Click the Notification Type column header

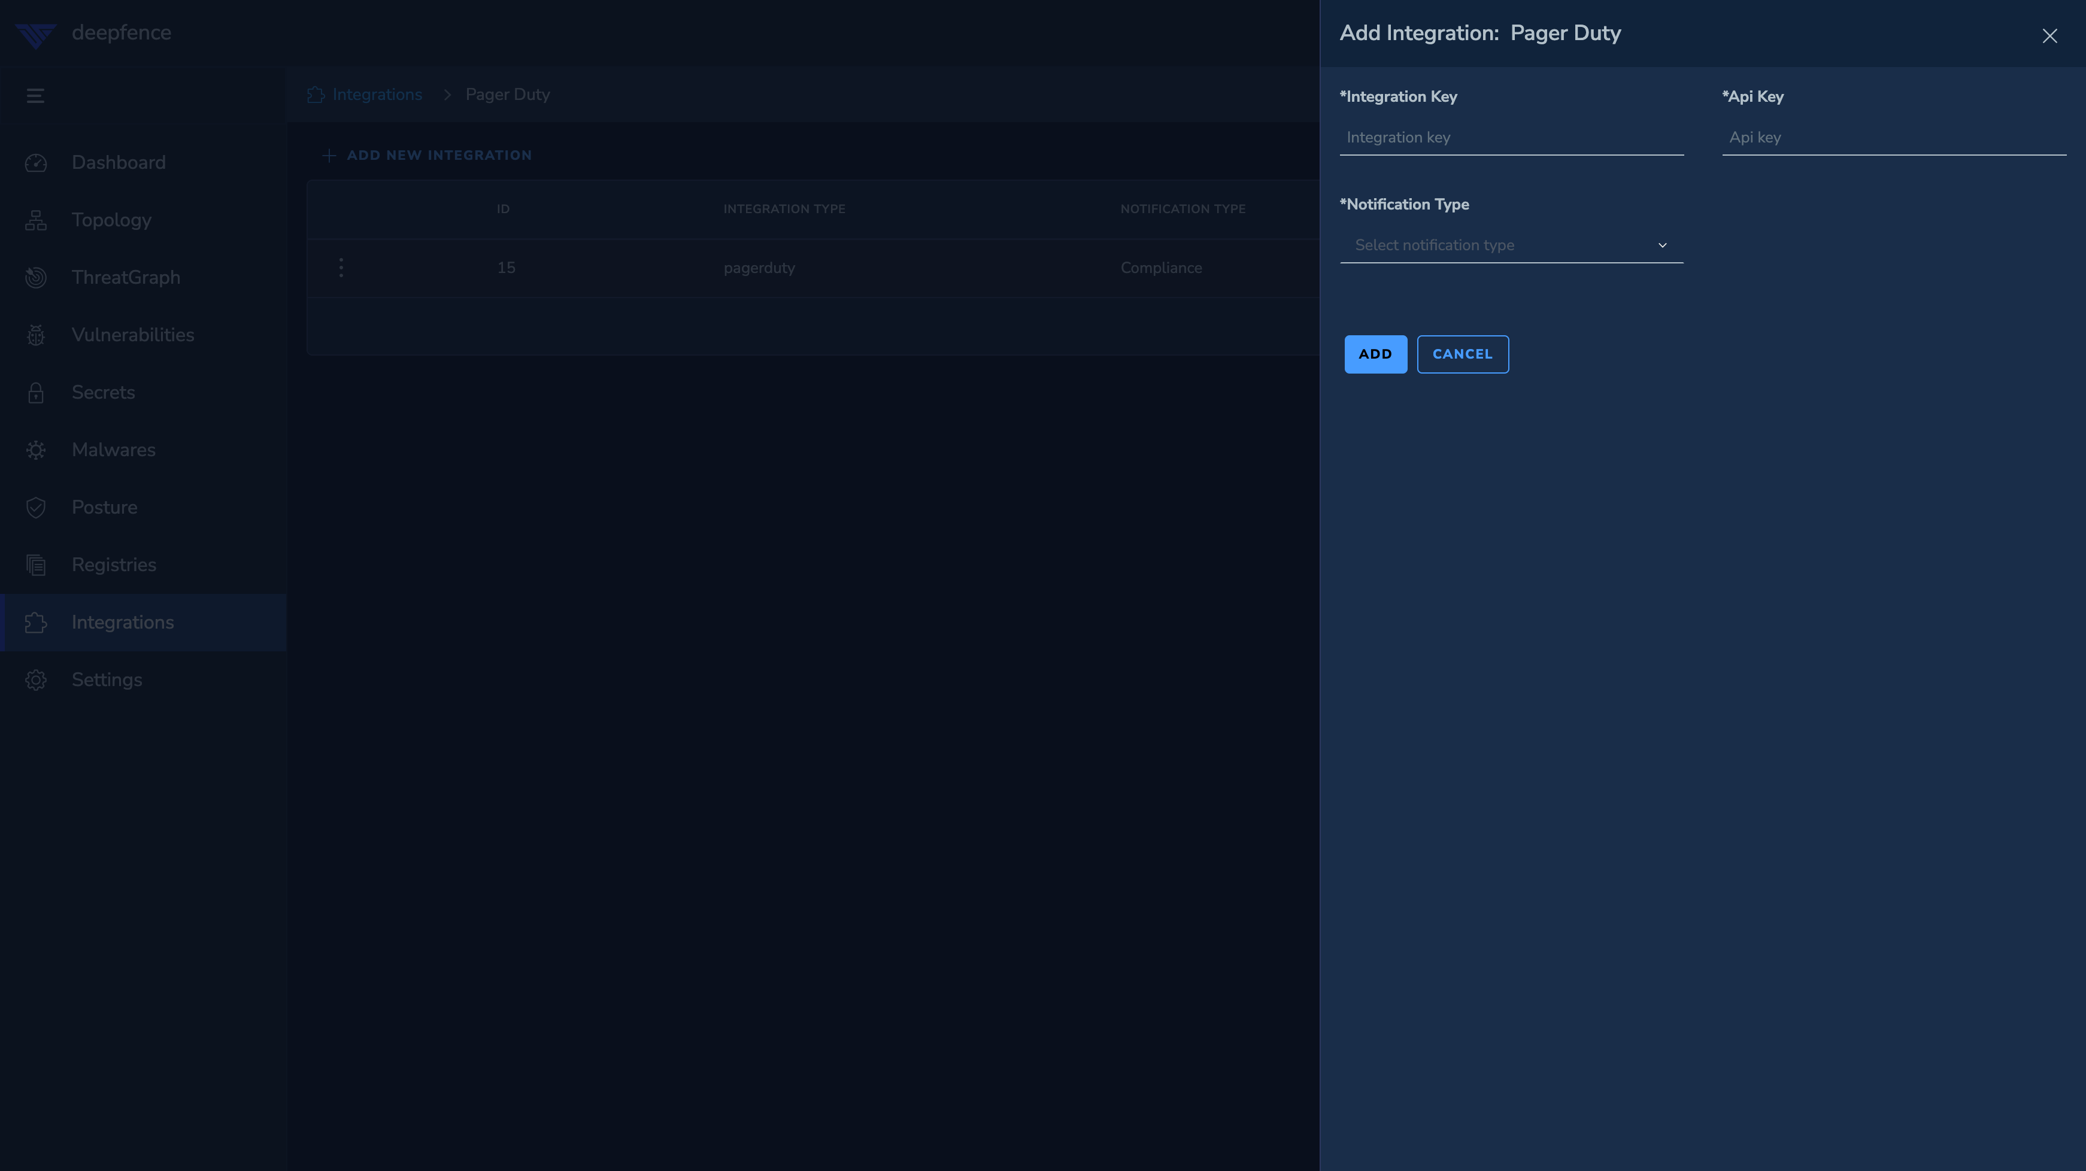[x=1183, y=209]
